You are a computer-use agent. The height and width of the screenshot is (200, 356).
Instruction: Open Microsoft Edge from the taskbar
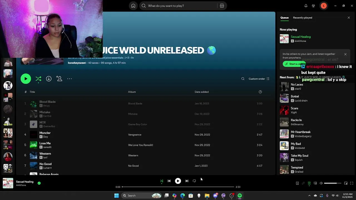click(182, 196)
